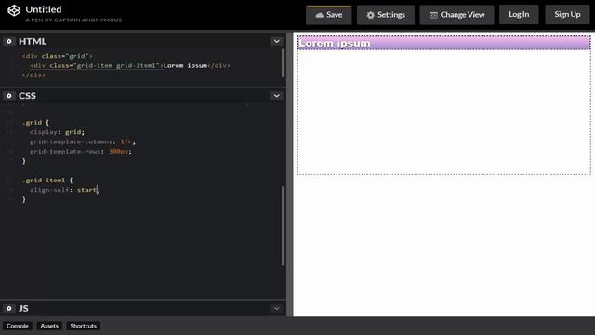The width and height of the screenshot is (595, 335).
Task: Save the pen
Action: 328,15
